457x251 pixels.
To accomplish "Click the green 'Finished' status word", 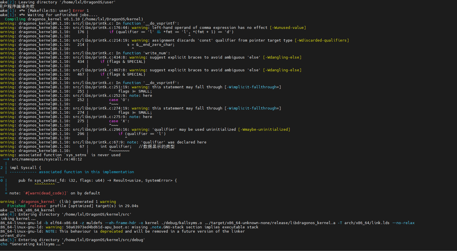I will pyautogui.click(x=16, y=206).
